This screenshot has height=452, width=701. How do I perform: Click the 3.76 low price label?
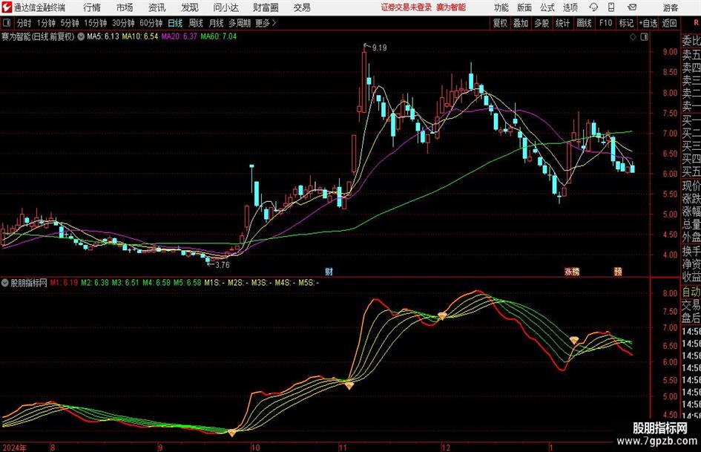[x=223, y=265]
